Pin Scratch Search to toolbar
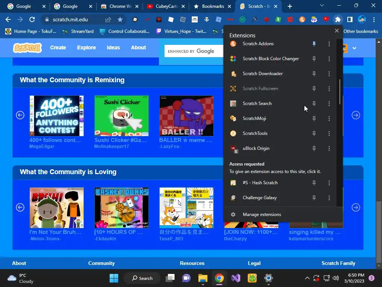The height and width of the screenshot is (287, 382). pos(314,104)
